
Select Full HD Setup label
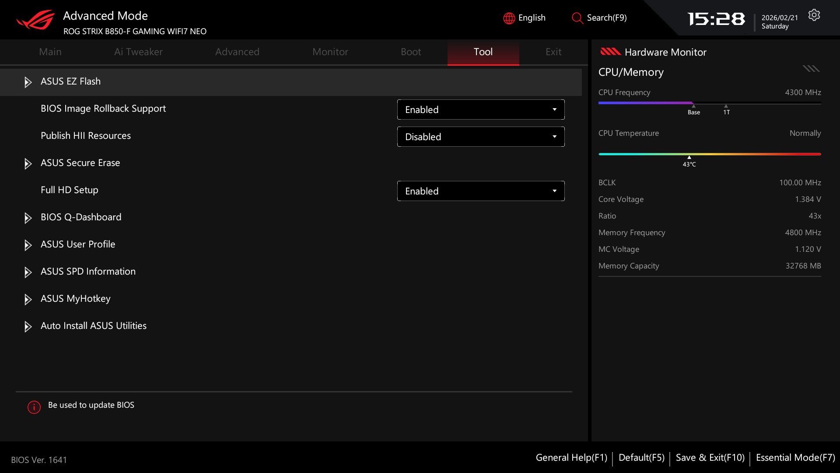(70, 190)
